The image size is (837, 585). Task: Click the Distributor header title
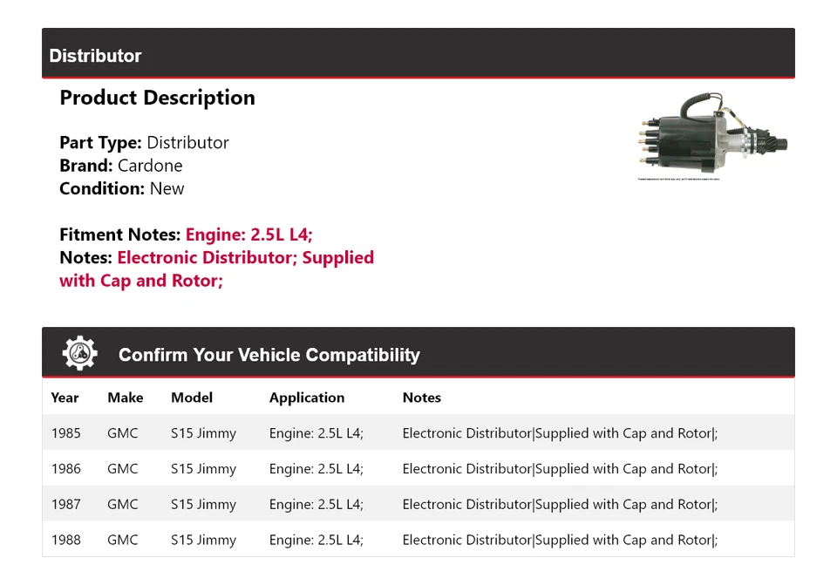95,56
